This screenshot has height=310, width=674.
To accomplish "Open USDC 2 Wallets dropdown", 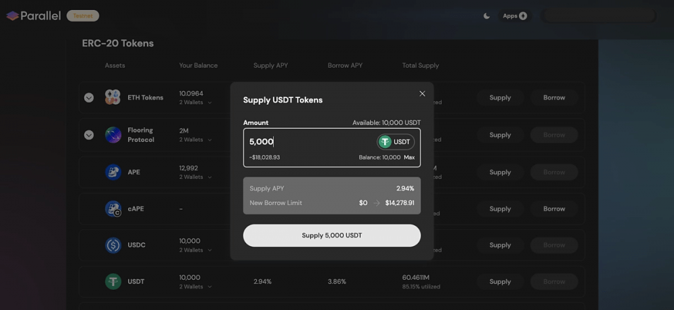I will click(195, 250).
